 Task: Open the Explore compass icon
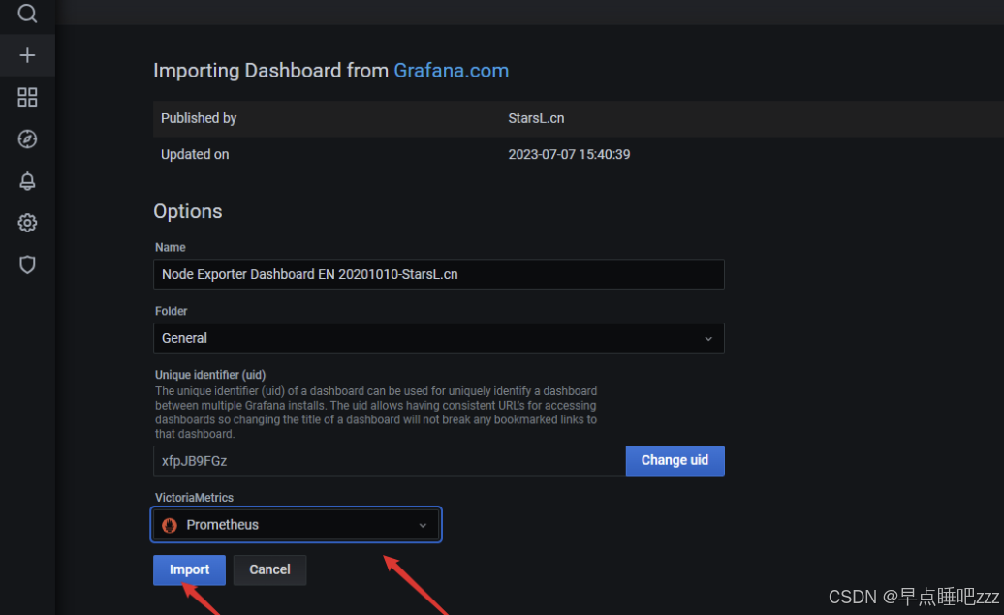tap(27, 138)
